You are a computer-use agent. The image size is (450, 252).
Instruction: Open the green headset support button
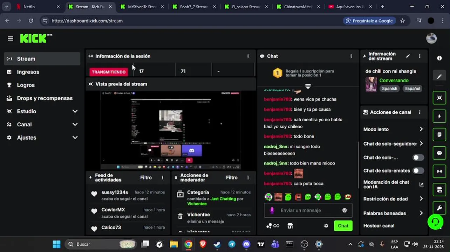pos(435,222)
